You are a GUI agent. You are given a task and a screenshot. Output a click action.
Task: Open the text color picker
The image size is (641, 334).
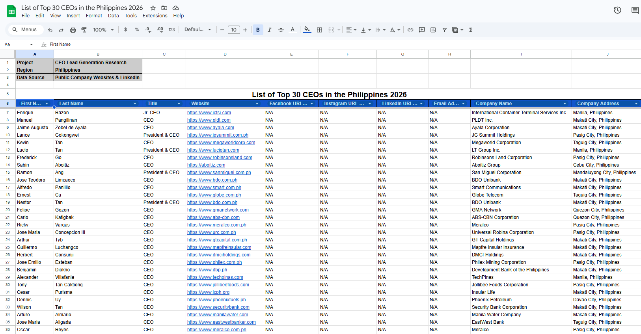pos(293,30)
